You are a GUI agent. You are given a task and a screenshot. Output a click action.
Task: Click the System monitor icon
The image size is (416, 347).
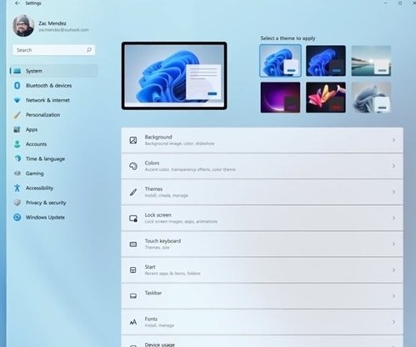(18, 71)
